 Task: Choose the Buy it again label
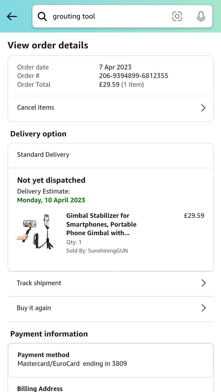(34, 308)
